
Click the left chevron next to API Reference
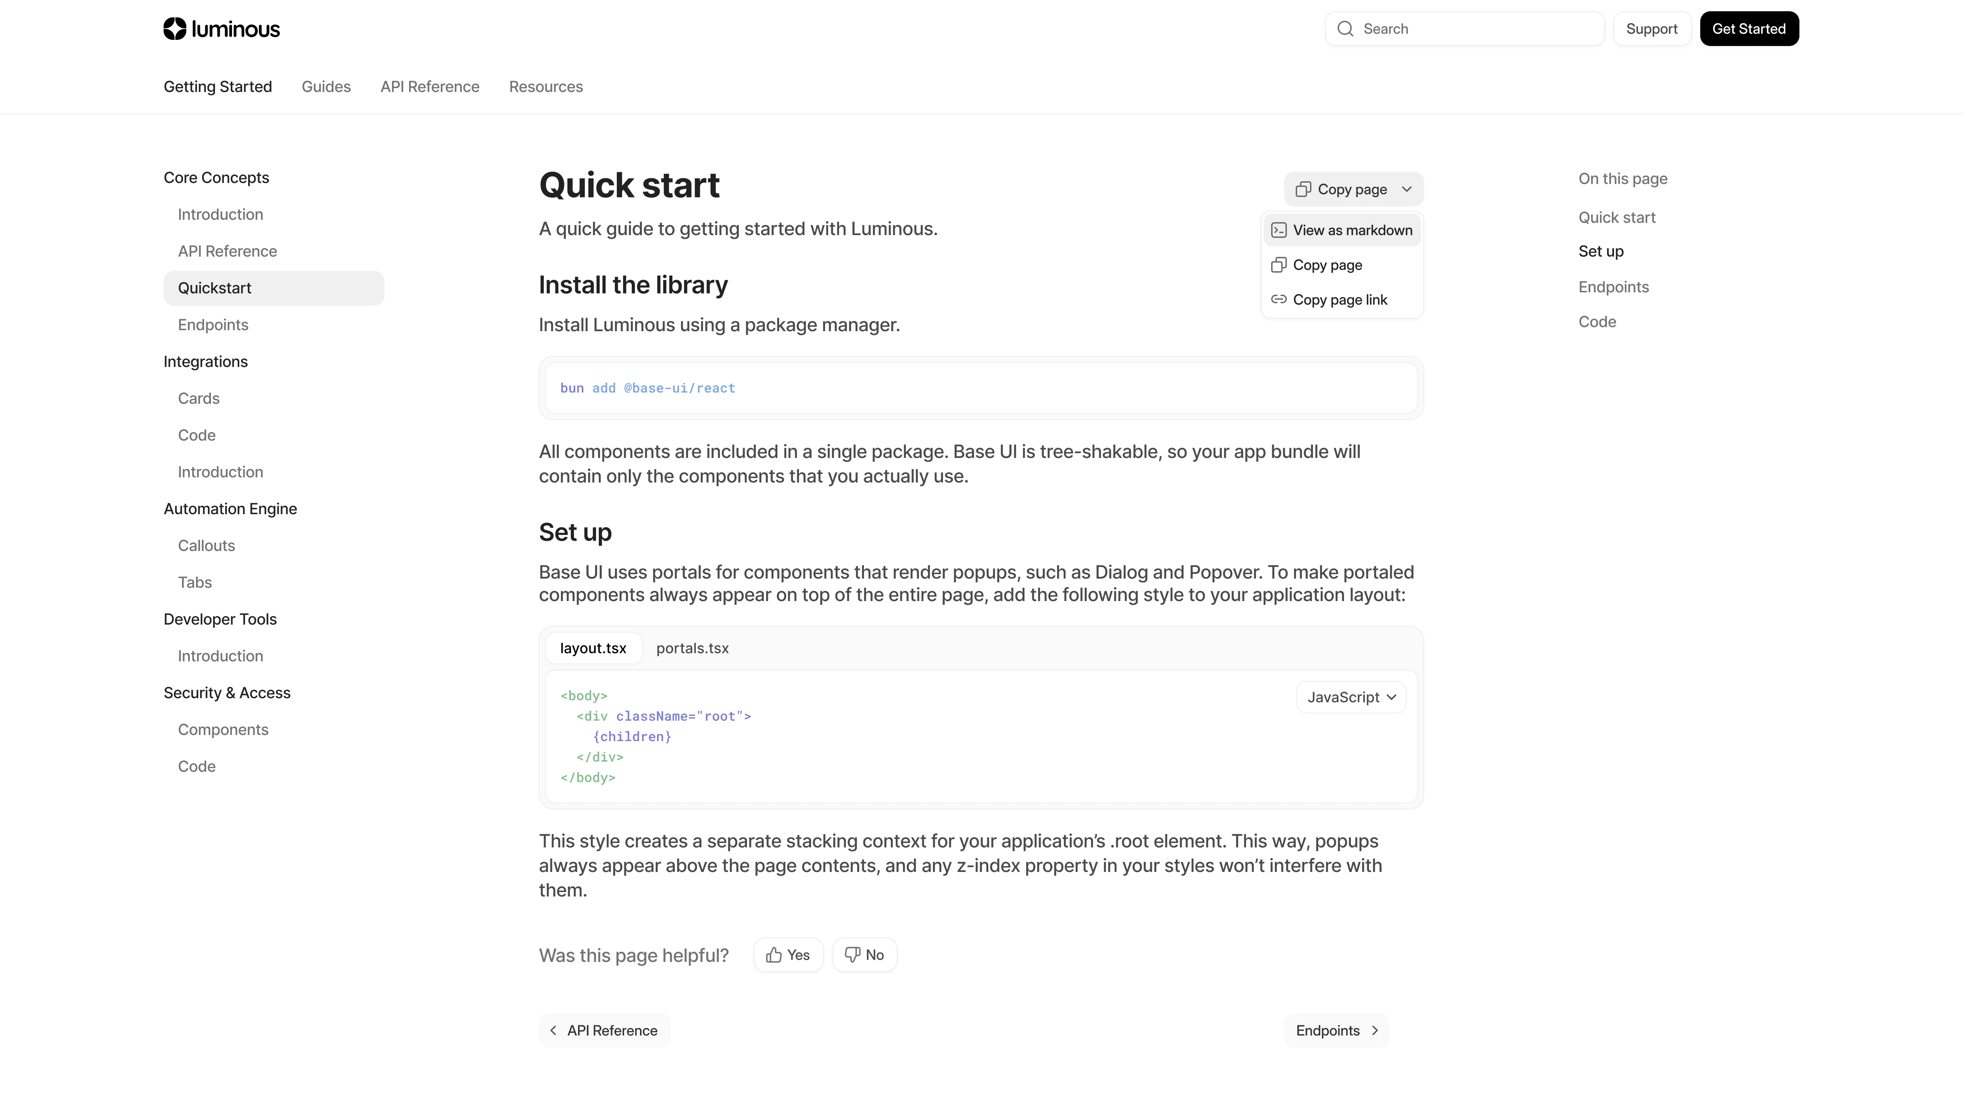(x=553, y=1030)
